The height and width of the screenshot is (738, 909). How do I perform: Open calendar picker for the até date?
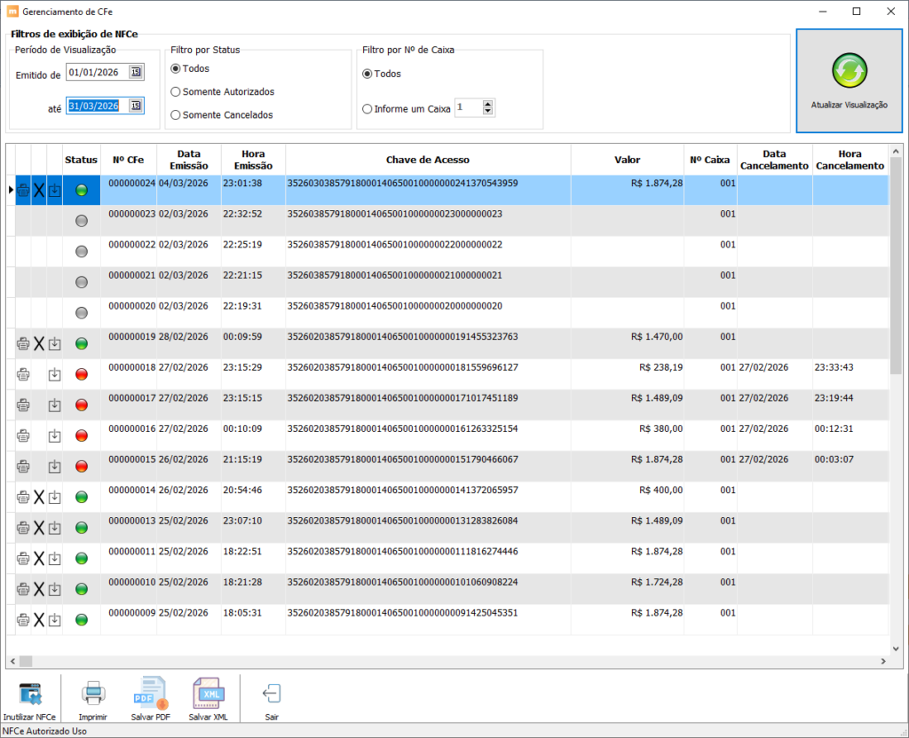[136, 106]
